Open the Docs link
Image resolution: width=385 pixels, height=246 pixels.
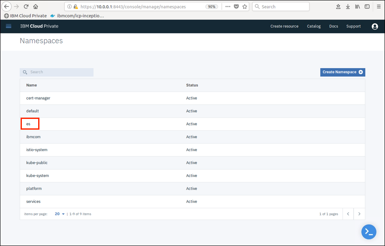(x=334, y=26)
